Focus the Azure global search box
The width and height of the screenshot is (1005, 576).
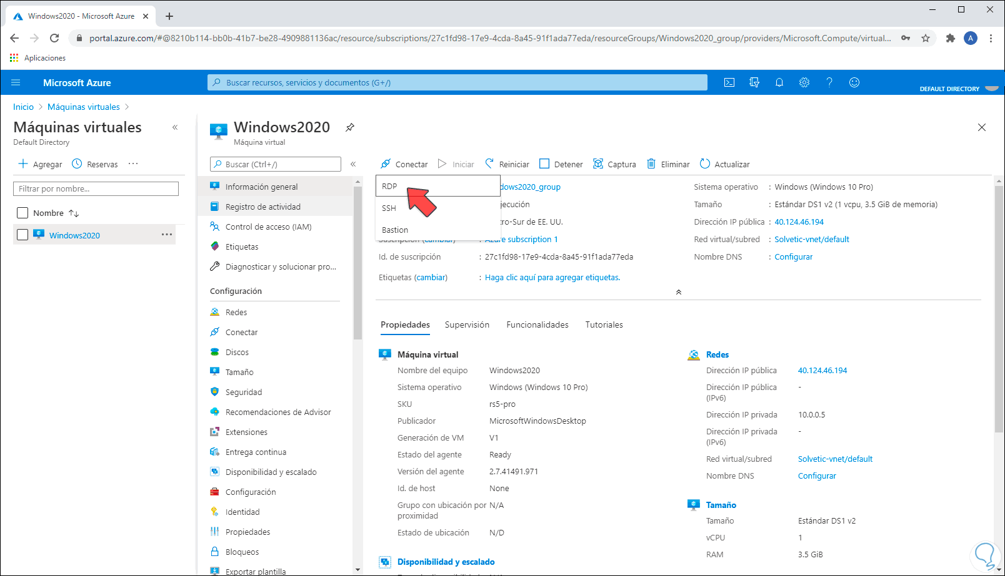pyautogui.click(x=457, y=82)
